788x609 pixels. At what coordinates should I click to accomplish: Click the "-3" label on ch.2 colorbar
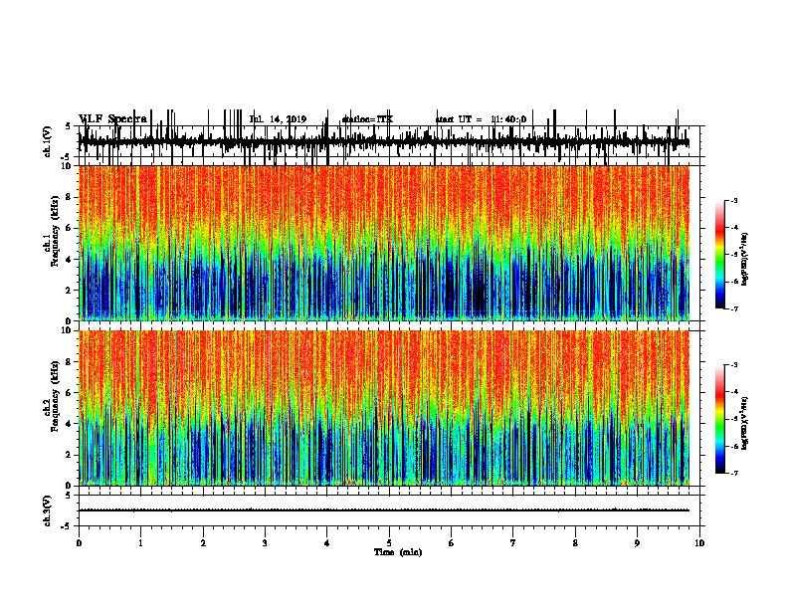734,365
